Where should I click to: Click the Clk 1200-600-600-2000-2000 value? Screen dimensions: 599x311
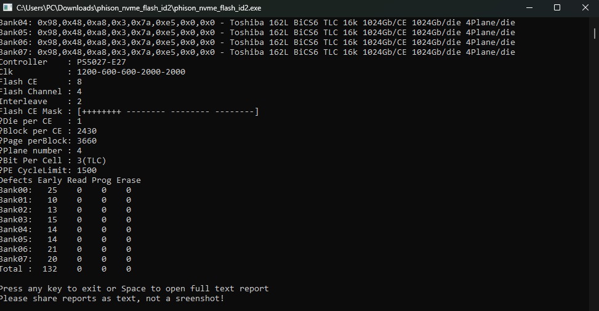pos(131,72)
